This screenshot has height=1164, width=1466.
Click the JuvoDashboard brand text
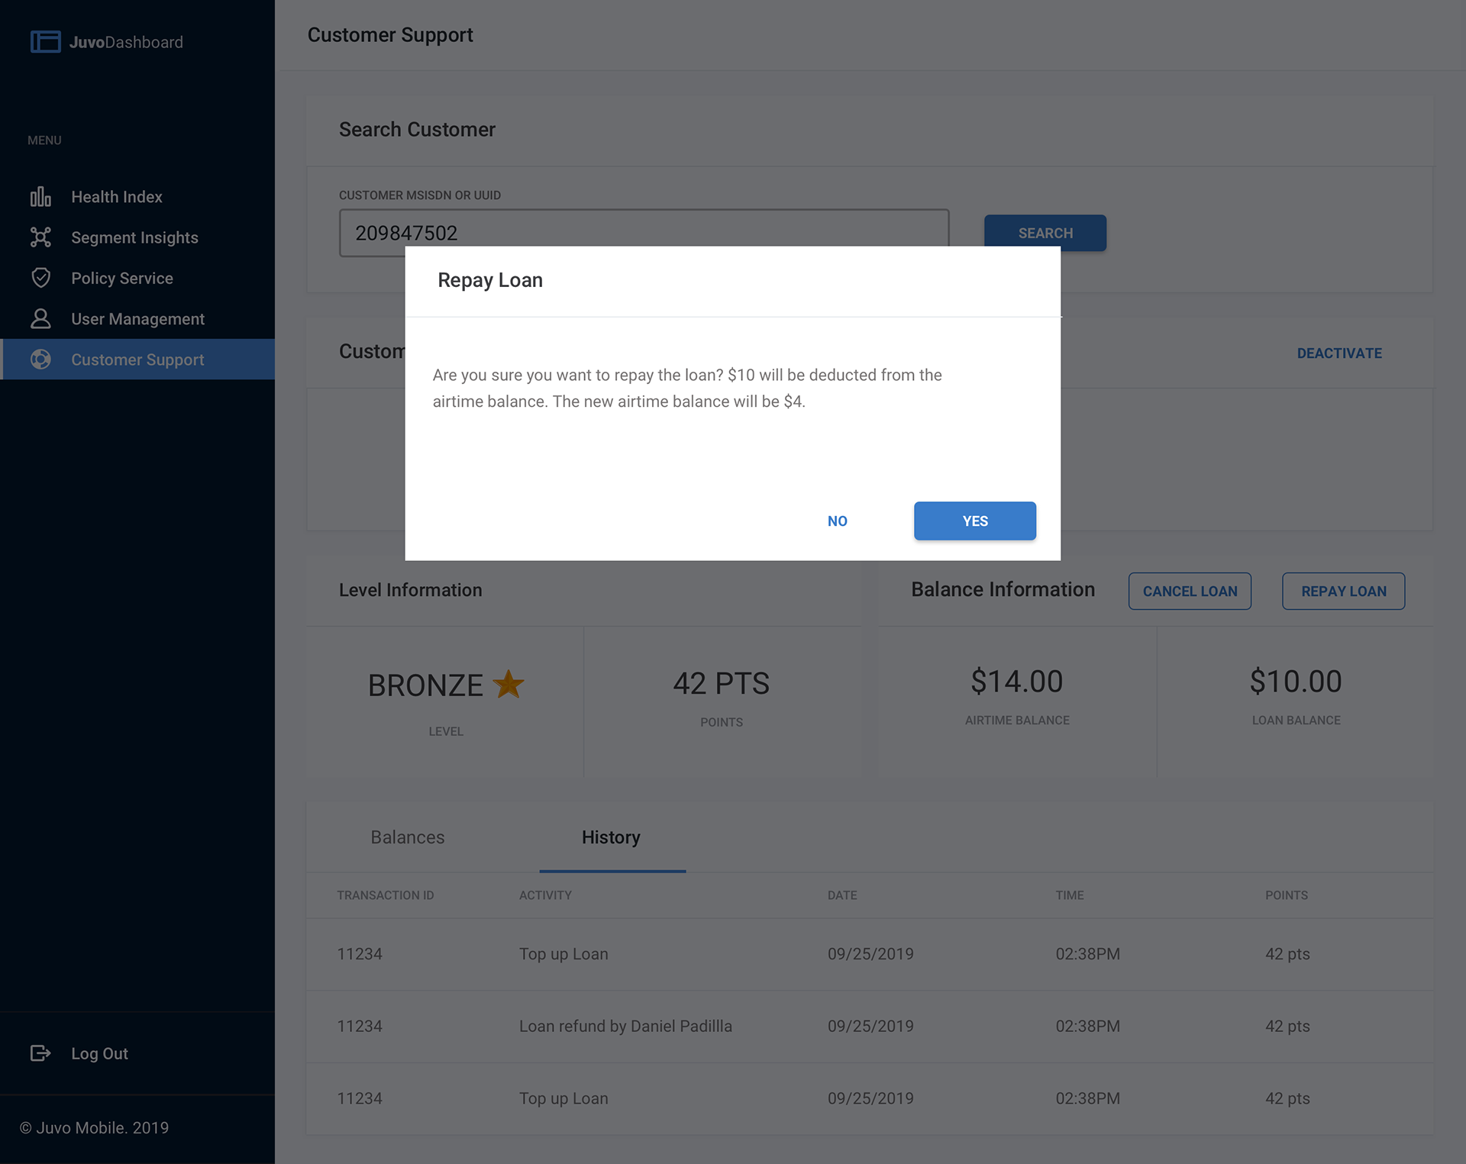[x=126, y=42]
